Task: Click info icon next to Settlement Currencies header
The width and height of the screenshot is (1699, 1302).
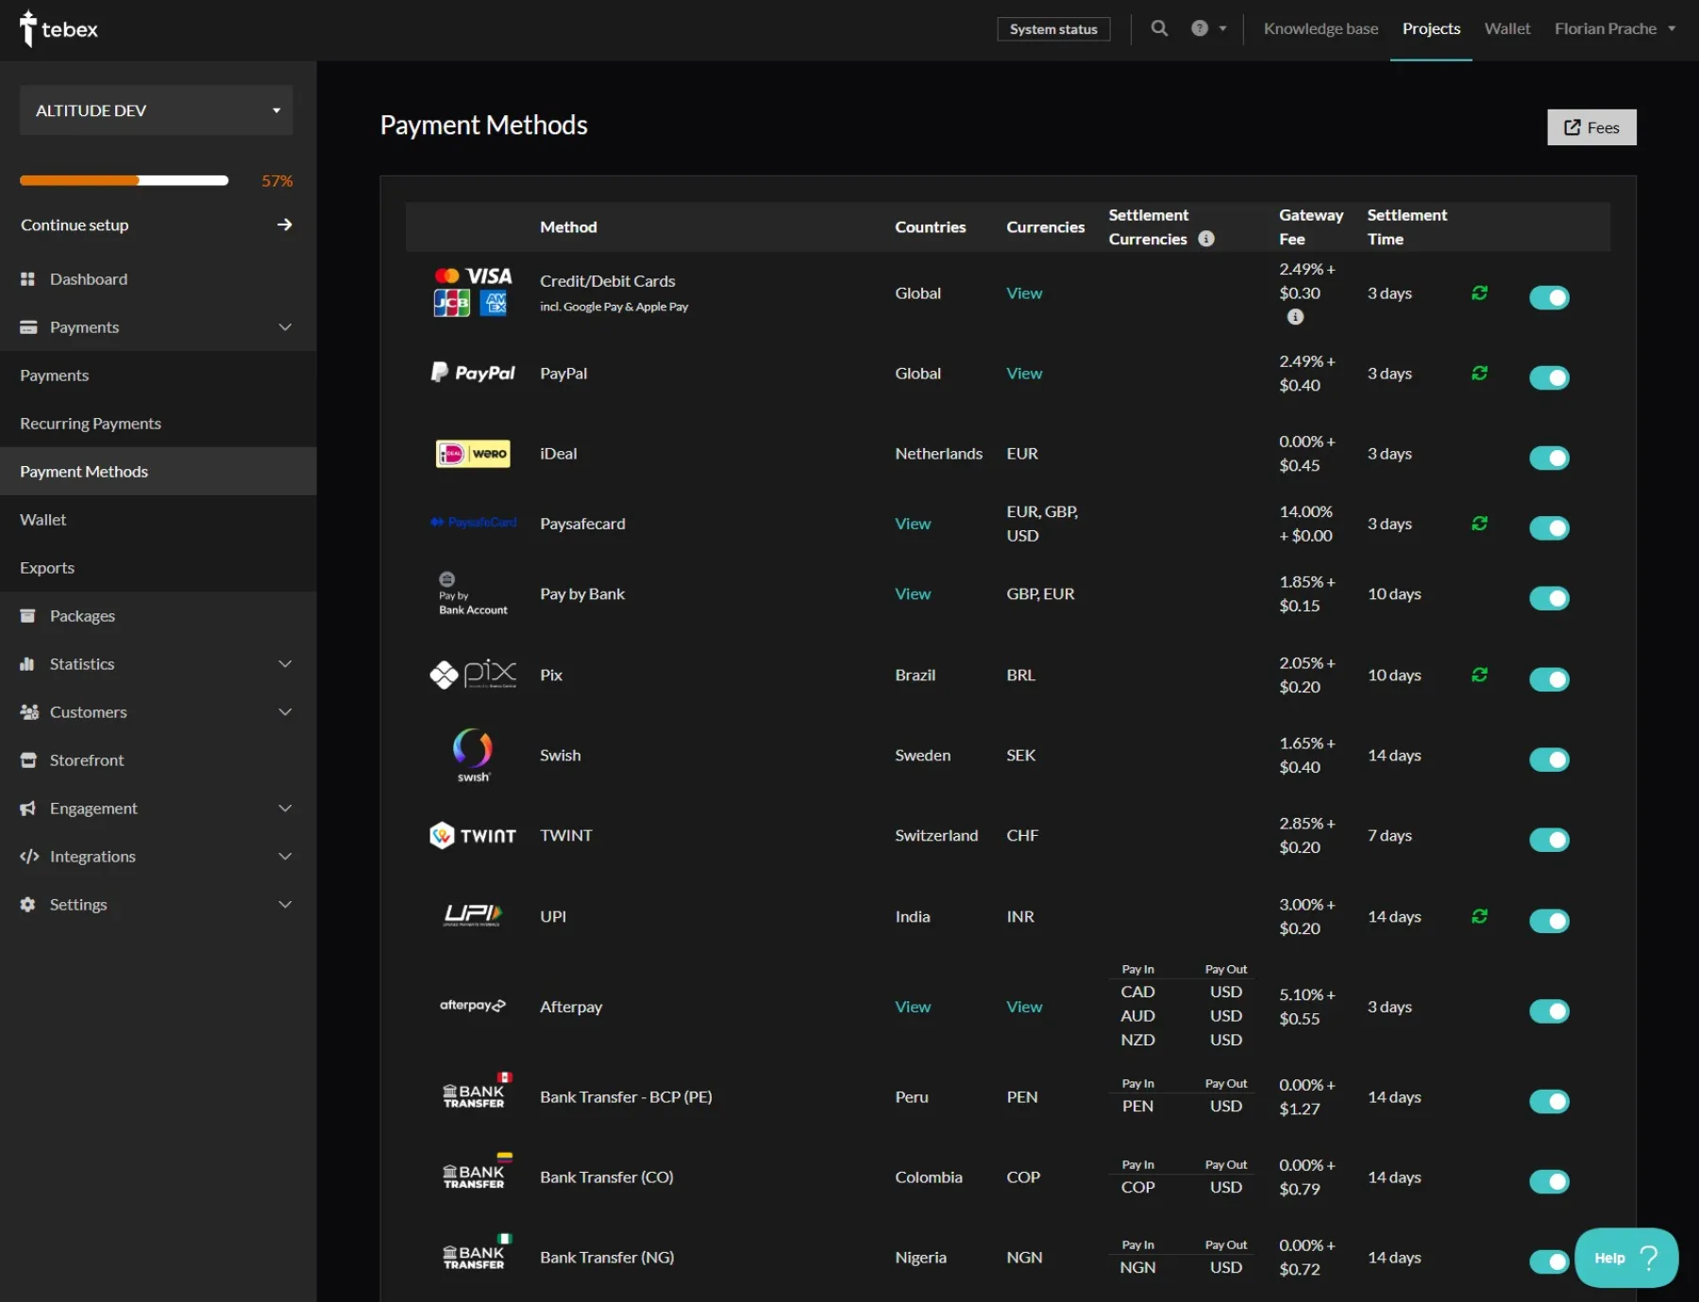Action: click(x=1206, y=239)
